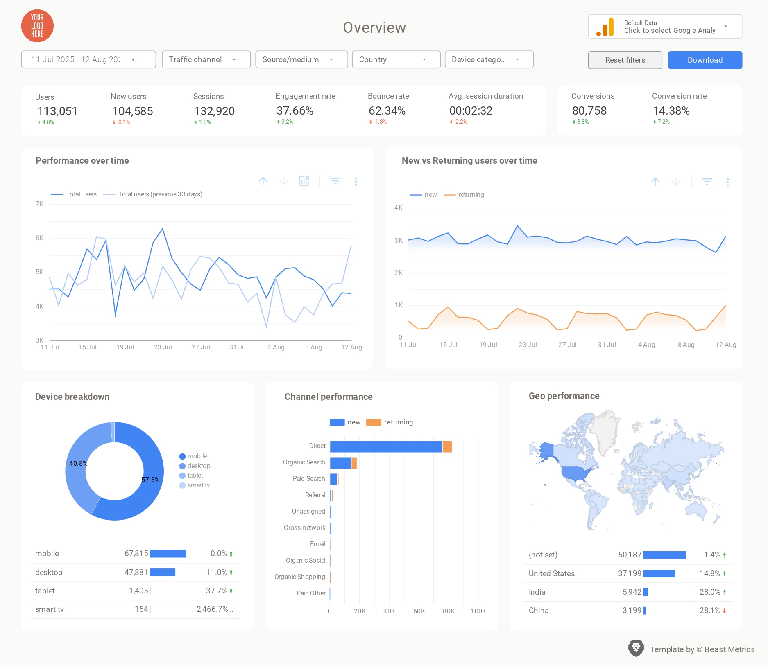
Task: Click the blue Download button
Action: pyautogui.click(x=705, y=60)
